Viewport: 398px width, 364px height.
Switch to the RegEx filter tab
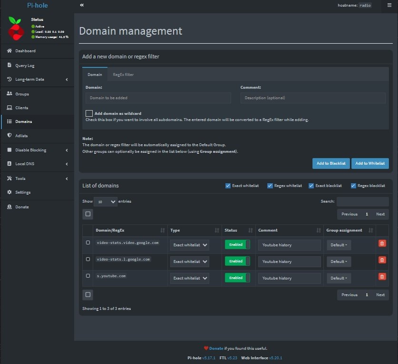pyautogui.click(x=123, y=75)
